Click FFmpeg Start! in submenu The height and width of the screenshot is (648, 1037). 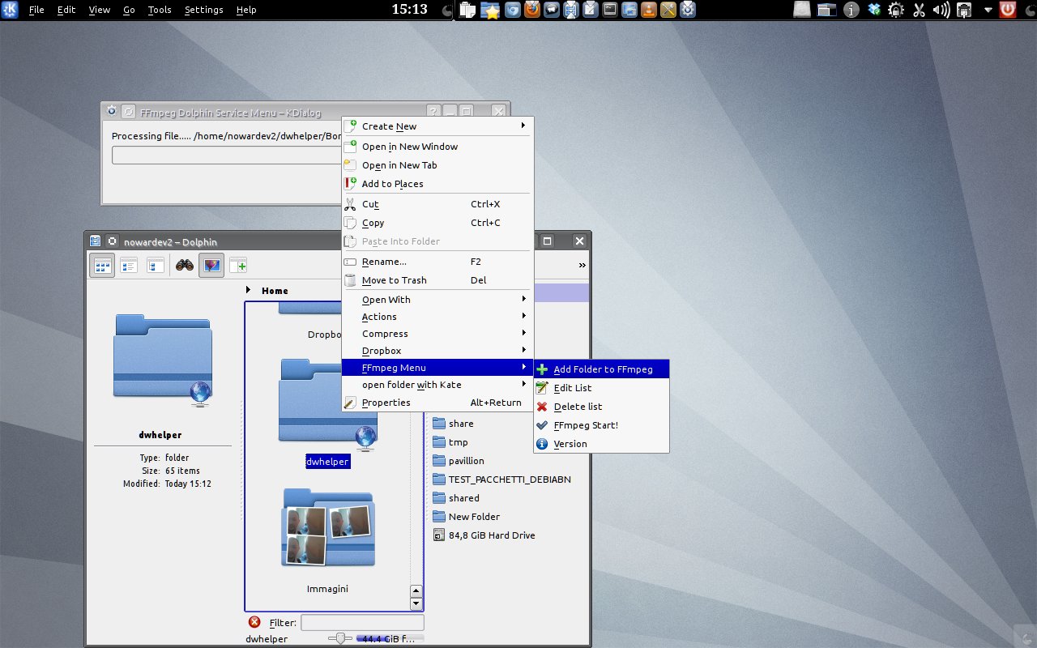click(601, 425)
